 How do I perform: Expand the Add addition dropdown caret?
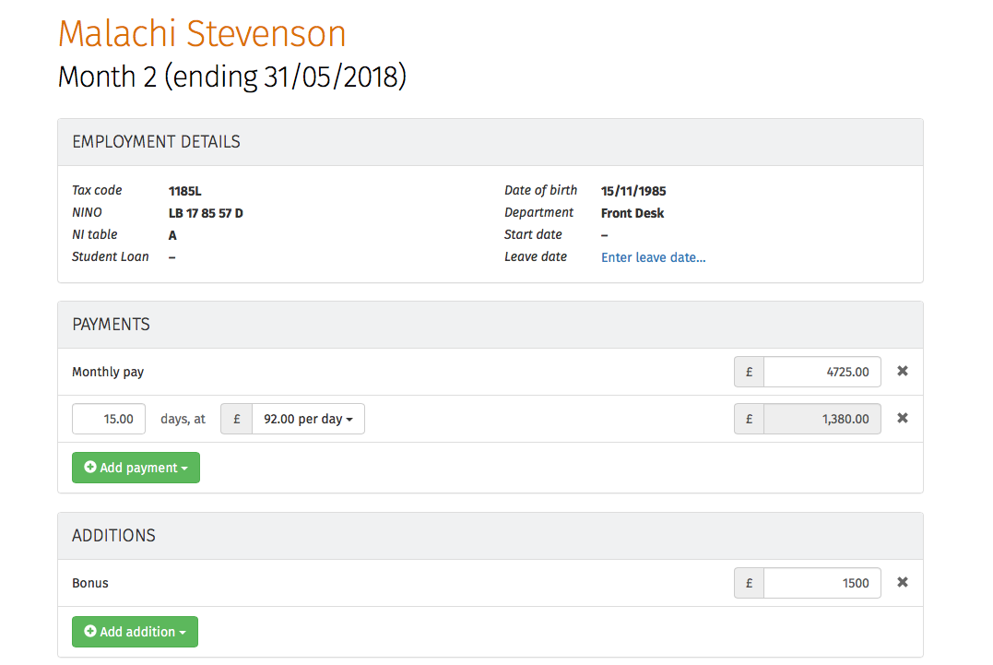tap(183, 633)
